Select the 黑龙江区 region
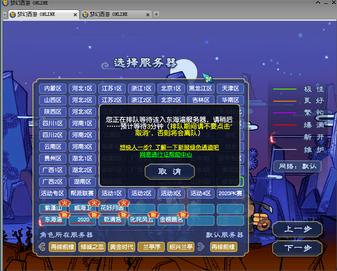This screenshot has height=271, width=337. pos(201,88)
